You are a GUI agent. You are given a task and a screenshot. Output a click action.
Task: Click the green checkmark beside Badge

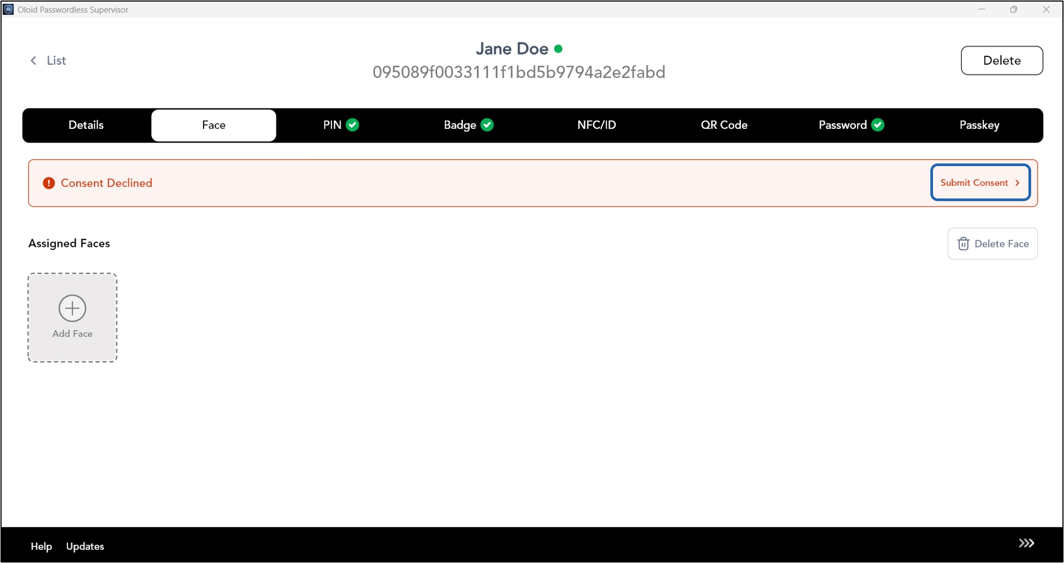tap(487, 125)
